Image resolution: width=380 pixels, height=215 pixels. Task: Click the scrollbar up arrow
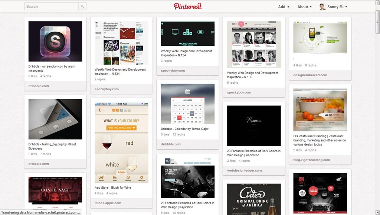[377, 2]
